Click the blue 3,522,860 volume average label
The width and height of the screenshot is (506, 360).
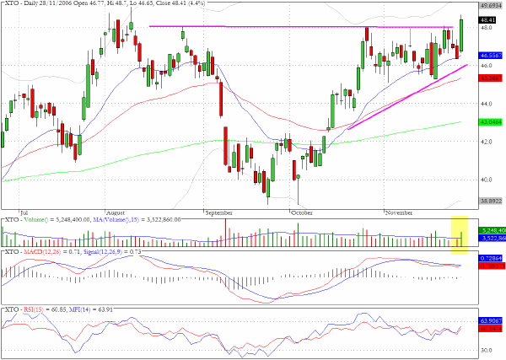[x=493, y=238]
